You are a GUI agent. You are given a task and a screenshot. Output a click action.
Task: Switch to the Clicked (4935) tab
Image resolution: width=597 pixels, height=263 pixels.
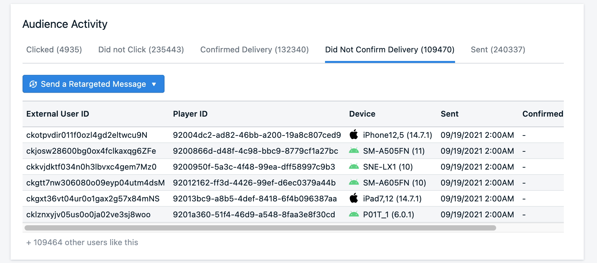(x=54, y=50)
